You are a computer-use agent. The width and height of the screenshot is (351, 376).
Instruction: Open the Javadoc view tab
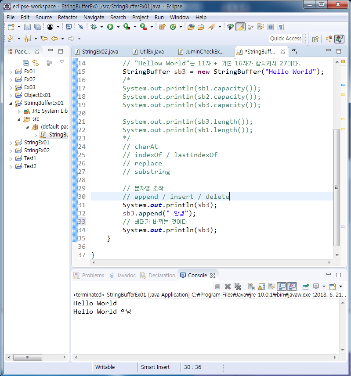pos(123,275)
